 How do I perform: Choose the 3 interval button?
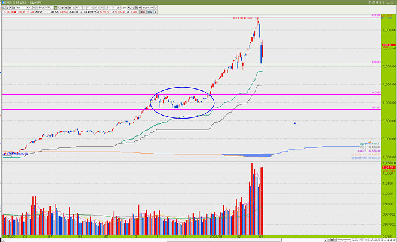[x=85, y=8]
